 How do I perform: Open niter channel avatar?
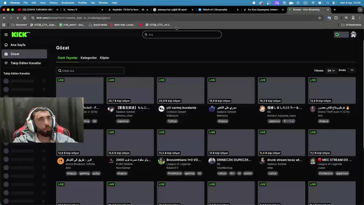point(262,161)
